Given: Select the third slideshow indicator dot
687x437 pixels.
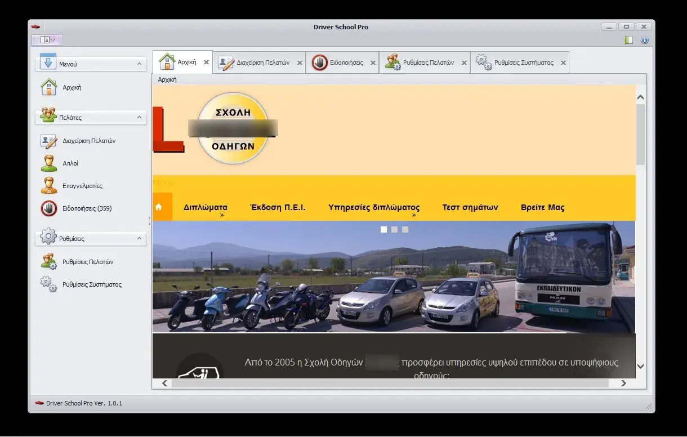Looking at the screenshot, I should pos(405,229).
